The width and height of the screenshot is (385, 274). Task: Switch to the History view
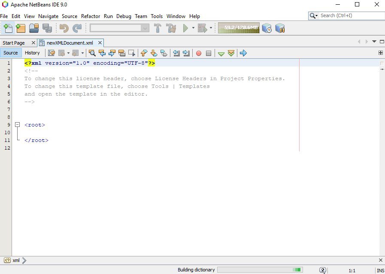click(x=32, y=53)
